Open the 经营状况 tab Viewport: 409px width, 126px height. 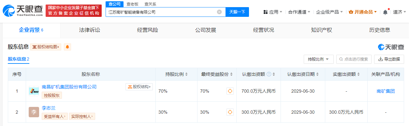(264, 30)
